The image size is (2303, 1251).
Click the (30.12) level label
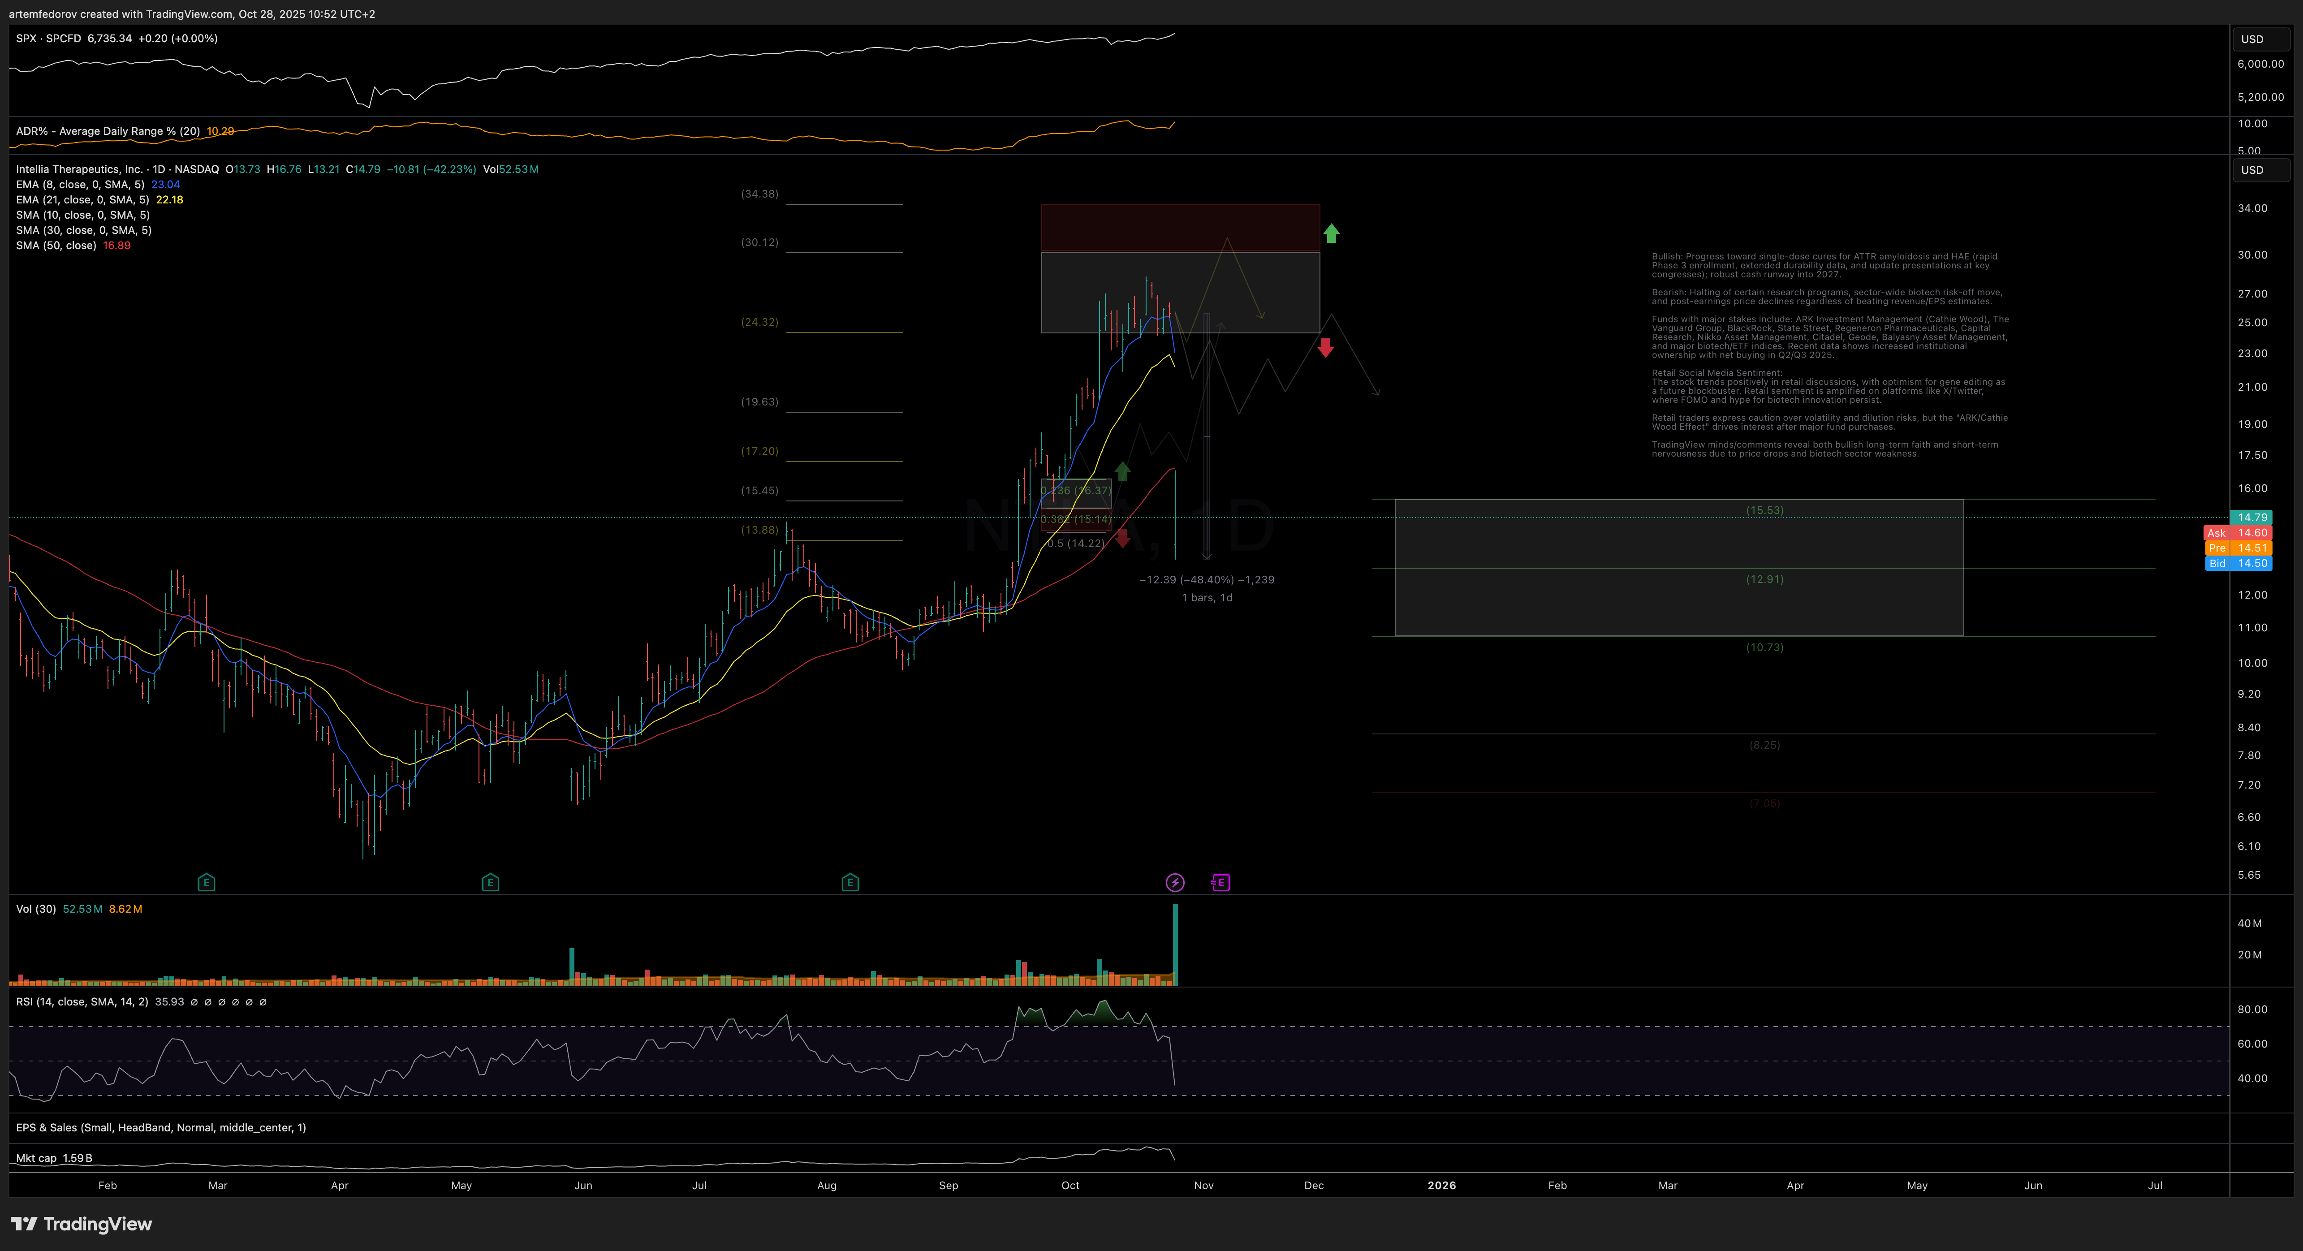click(x=759, y=242)
